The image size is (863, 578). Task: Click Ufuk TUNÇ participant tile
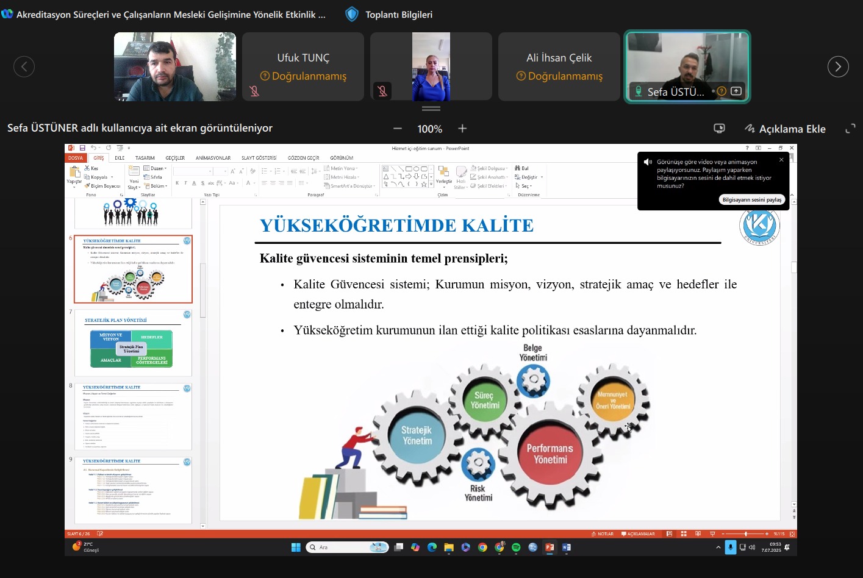click(x=303, y=66)
